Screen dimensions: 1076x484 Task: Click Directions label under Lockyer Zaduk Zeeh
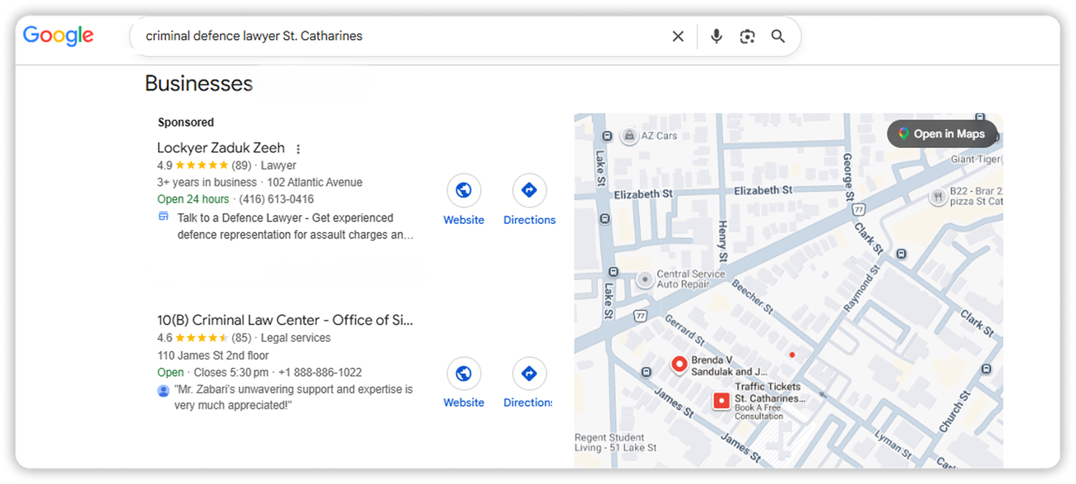coord(529,220)
